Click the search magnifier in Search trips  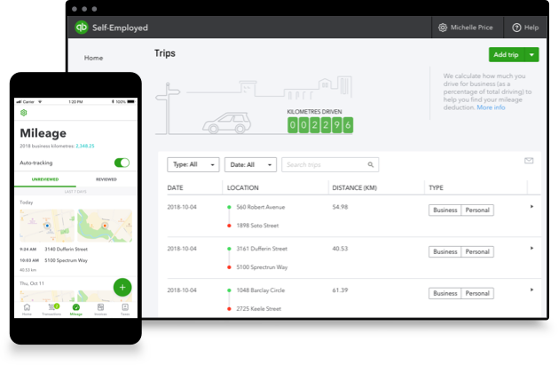[x=371, y=164]
